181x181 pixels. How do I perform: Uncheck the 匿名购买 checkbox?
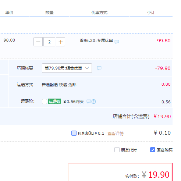point(153,150)
